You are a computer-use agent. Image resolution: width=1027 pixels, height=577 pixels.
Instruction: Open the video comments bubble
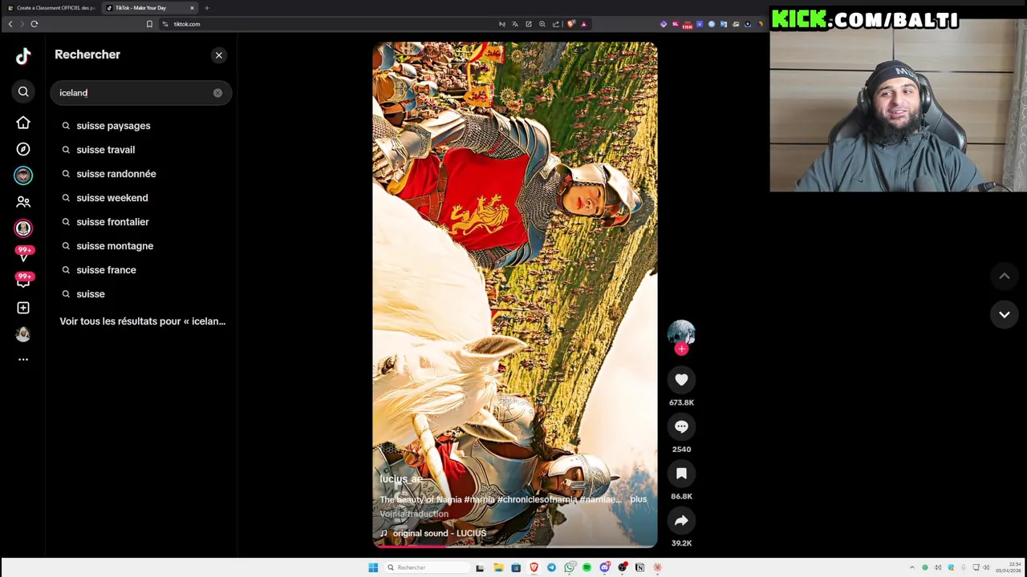[681, 426]
